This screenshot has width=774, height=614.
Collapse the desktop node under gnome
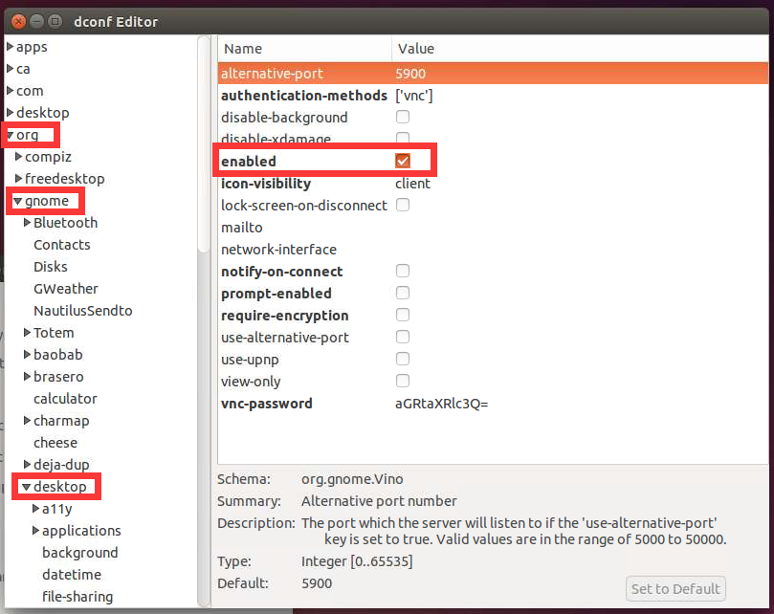27,487
